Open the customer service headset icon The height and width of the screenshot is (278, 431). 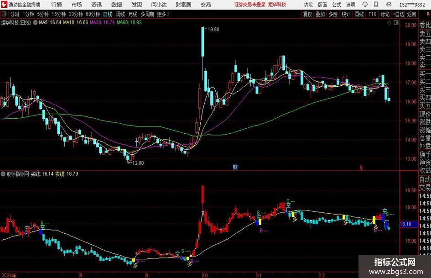tap(365, 5)
